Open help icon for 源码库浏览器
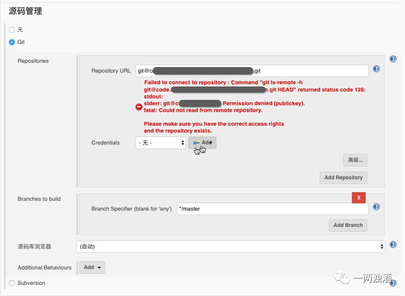Viewport: 405px width, 296px height. tap(393, 245)
